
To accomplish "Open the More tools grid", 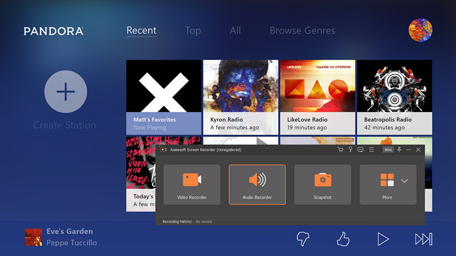I will (387, 180).
